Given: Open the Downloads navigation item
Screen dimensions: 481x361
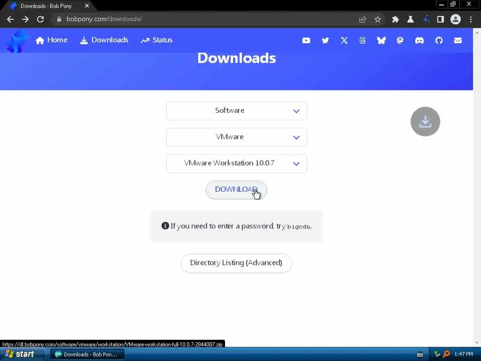Looking at the screenshot, I should (104, 40).
